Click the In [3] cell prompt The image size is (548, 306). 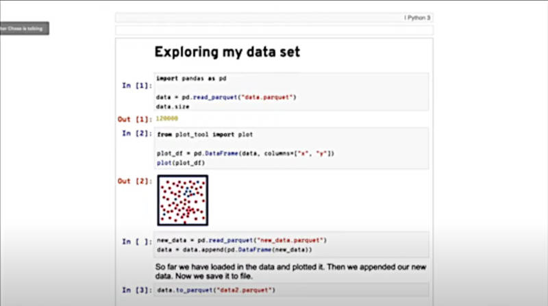click(x=137, y=290)
